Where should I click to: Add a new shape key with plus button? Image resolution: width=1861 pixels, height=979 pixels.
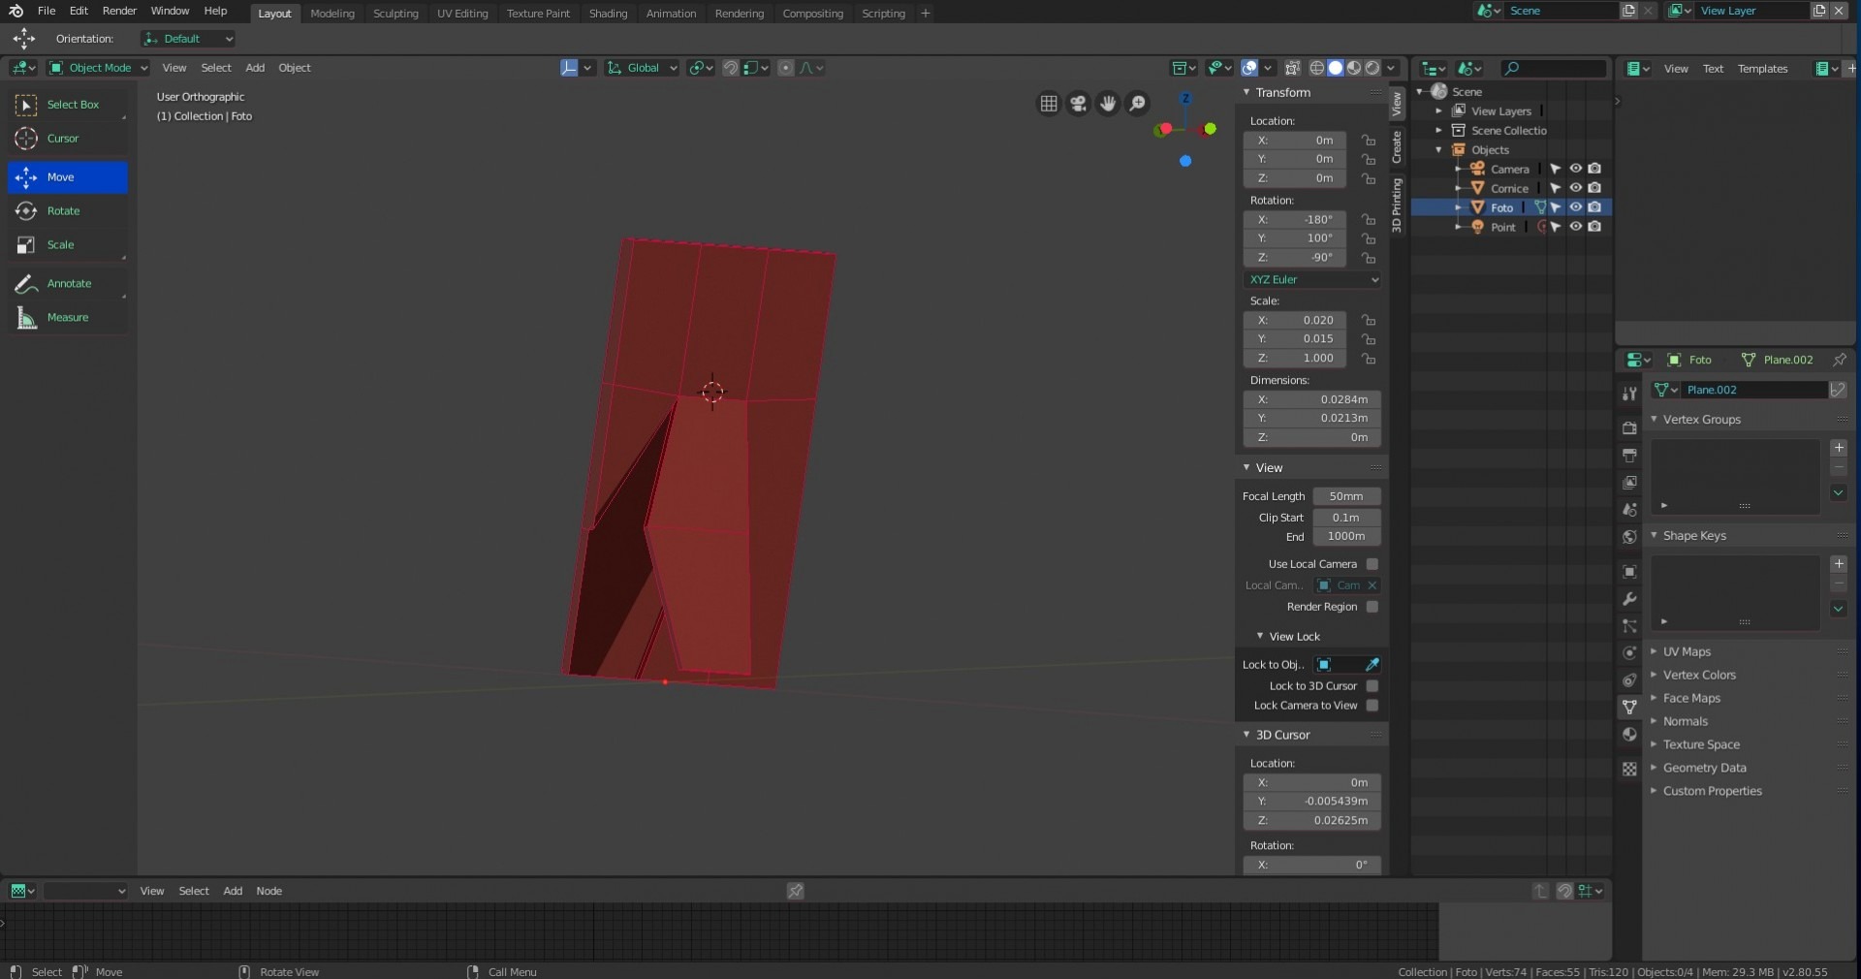[x=1839, y=564]
